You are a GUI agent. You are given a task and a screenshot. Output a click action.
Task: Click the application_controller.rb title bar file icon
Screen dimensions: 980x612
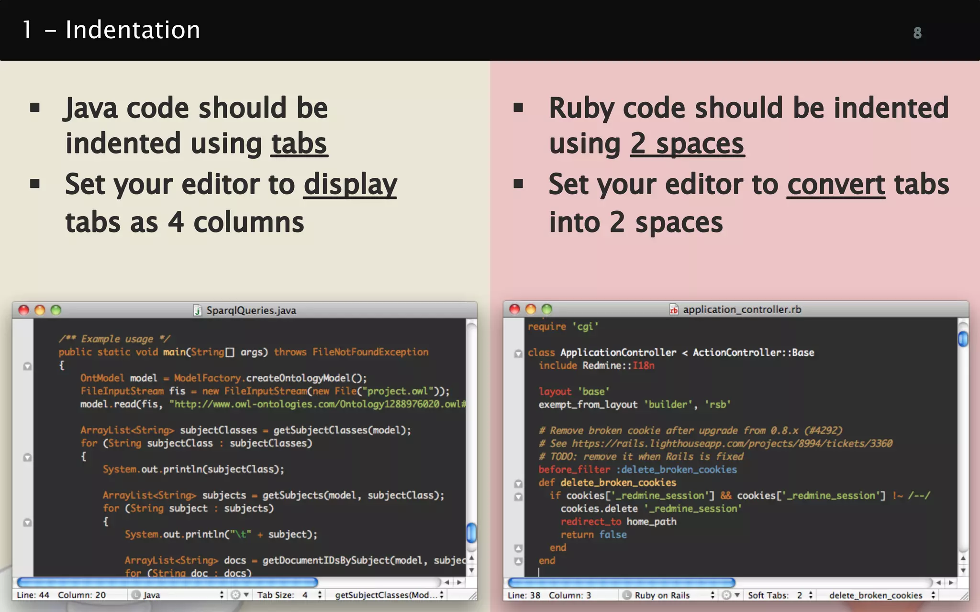(674, 309)
